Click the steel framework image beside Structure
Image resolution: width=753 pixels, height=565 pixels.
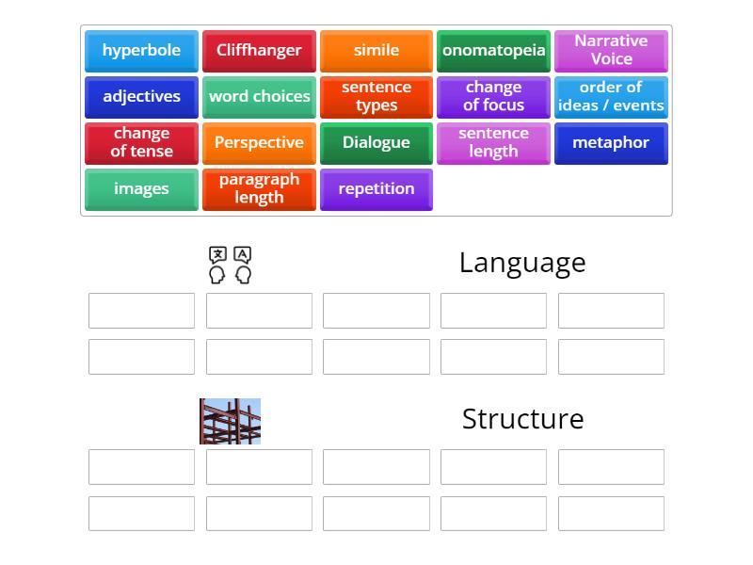click(231, 421)
